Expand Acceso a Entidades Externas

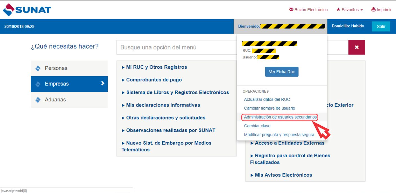pos(287,143)
